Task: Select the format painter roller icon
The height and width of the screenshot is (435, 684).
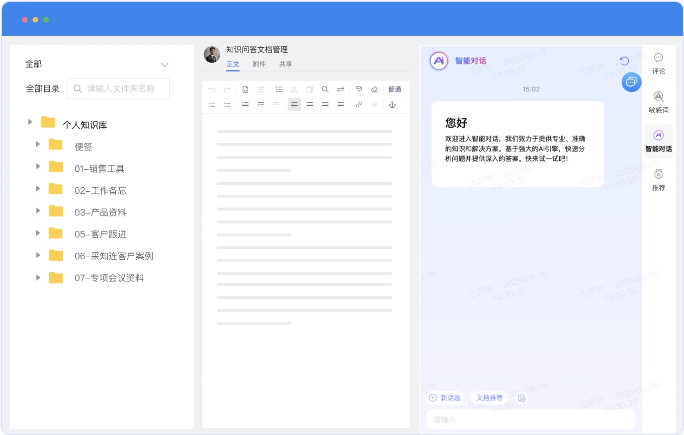Action: click(x=359, y=89)
